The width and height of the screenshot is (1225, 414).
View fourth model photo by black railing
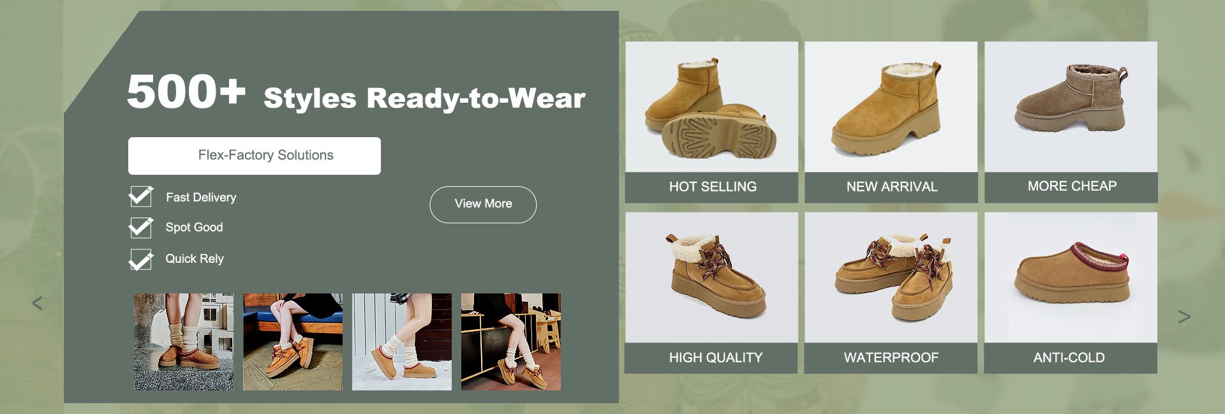pos(511,342)
